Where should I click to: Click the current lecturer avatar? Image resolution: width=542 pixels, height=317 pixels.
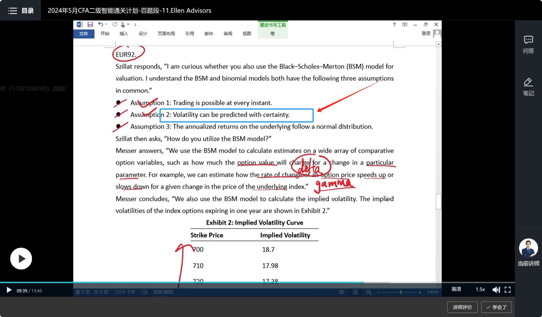(x=528, y=248)
